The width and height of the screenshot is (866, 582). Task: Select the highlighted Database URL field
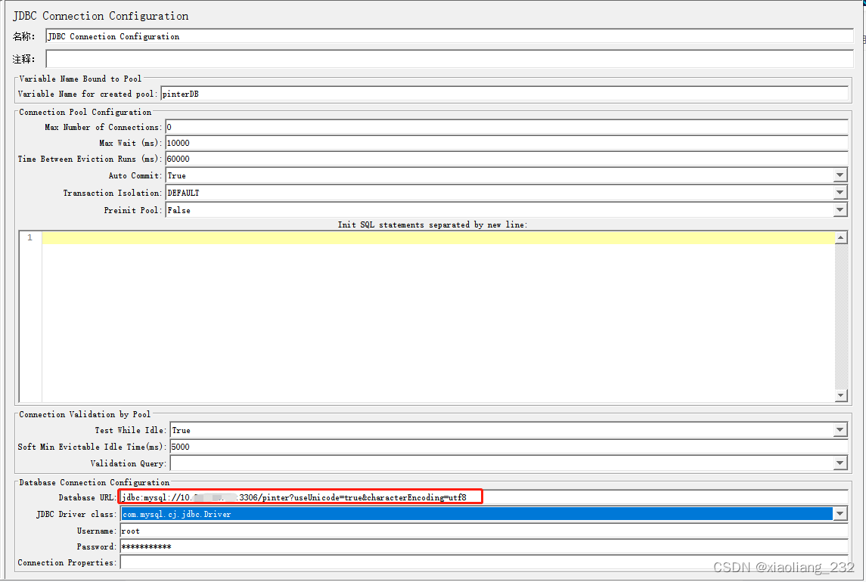(303, 497)
